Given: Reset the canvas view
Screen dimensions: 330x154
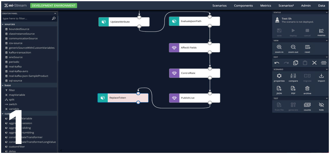Looking at the screenshot, I should pos(307,47).
